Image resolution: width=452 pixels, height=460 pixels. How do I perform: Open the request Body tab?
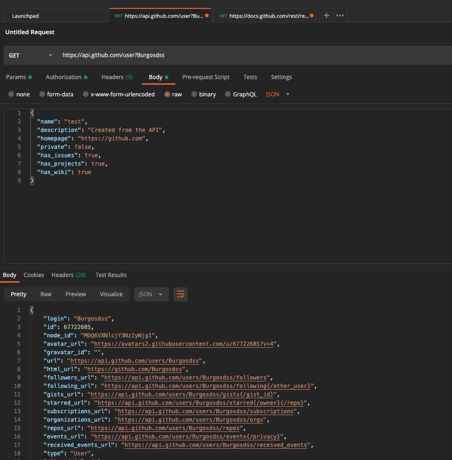[159, 77]
